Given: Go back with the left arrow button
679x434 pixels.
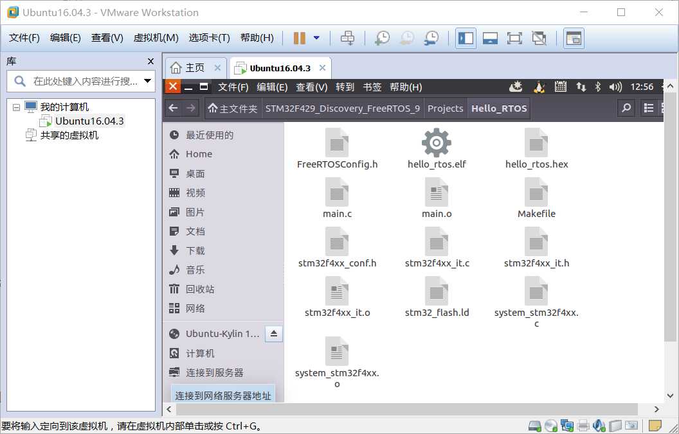Looking at the screenshot, I should click(173, 108).
